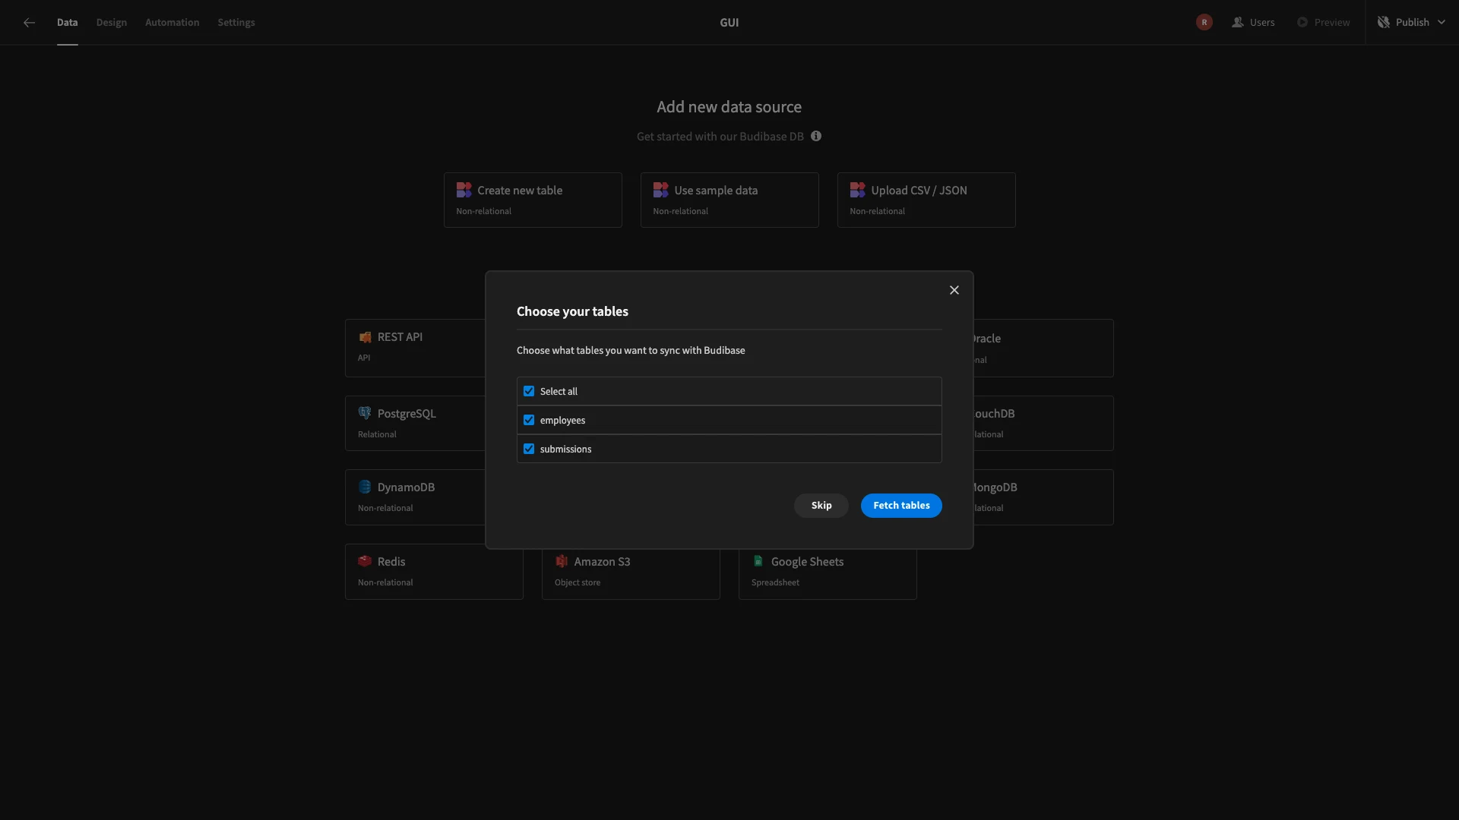Click the PostgreSQL elephant icon
Screen dimensions: 1459x820
pos(365,414)
